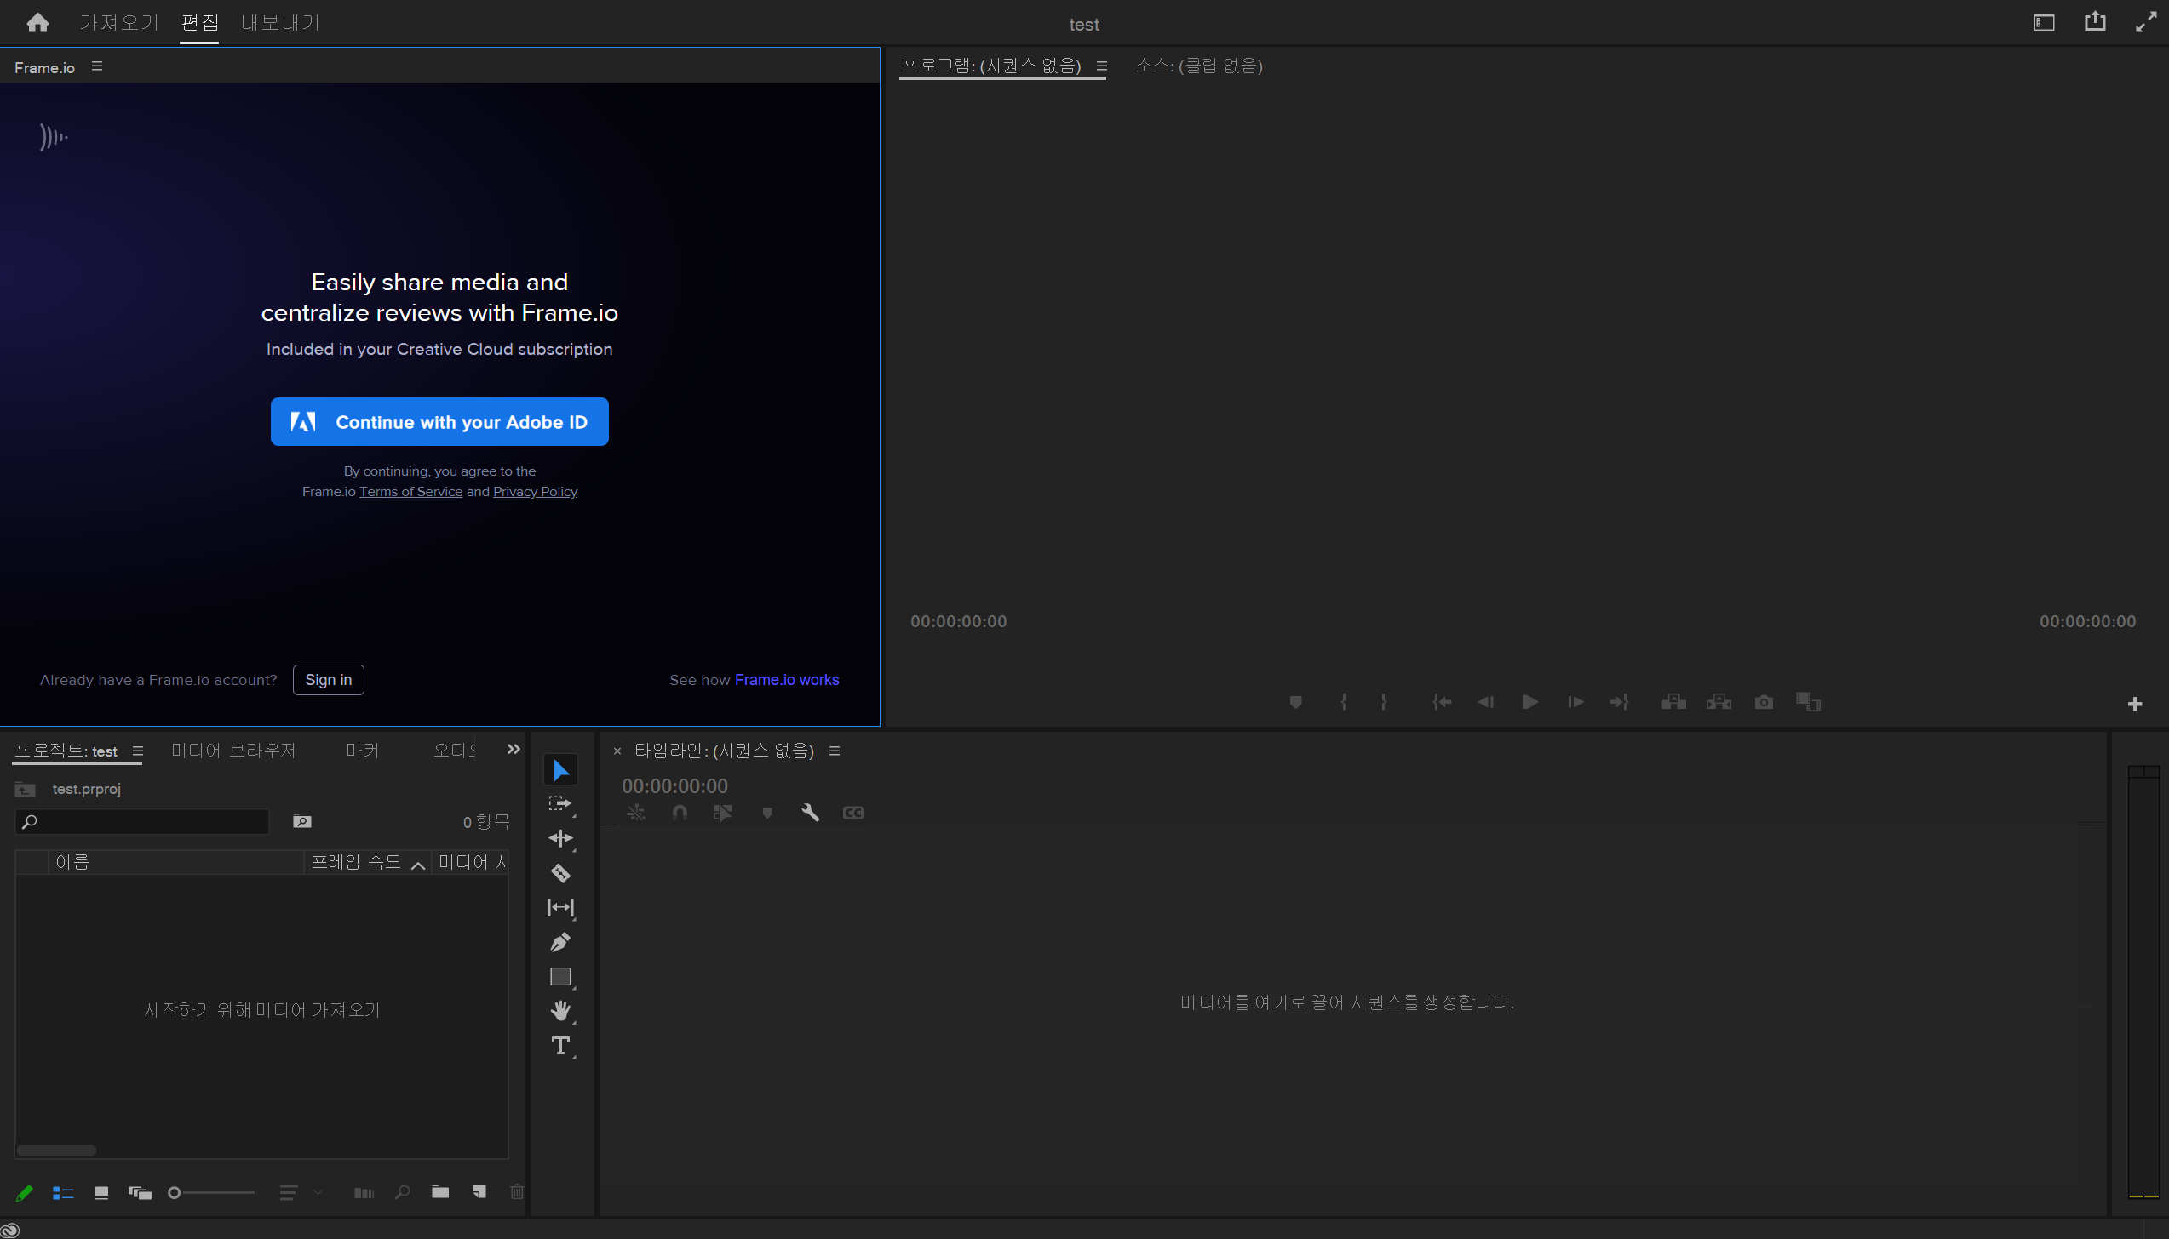Open the Terms of Service link
The width and height of the screenshot is (2169, 1239).
pyautogui.click(x=410, y=492)
